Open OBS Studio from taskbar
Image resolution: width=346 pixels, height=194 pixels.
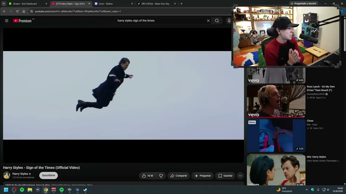[14, 190]
